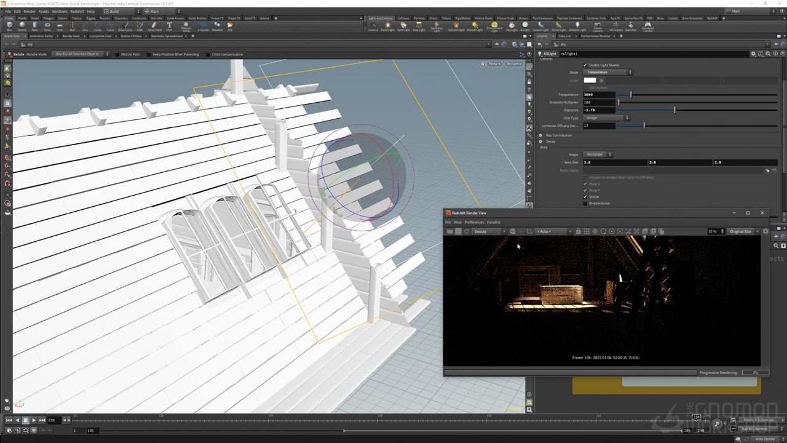
Task: Open the Original Size dropdown
Action: [x=743, y=231]
